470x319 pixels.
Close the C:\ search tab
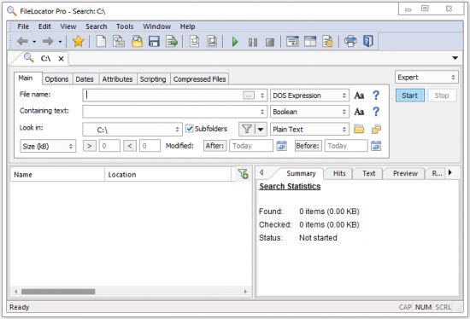click(x=61, y=59)
